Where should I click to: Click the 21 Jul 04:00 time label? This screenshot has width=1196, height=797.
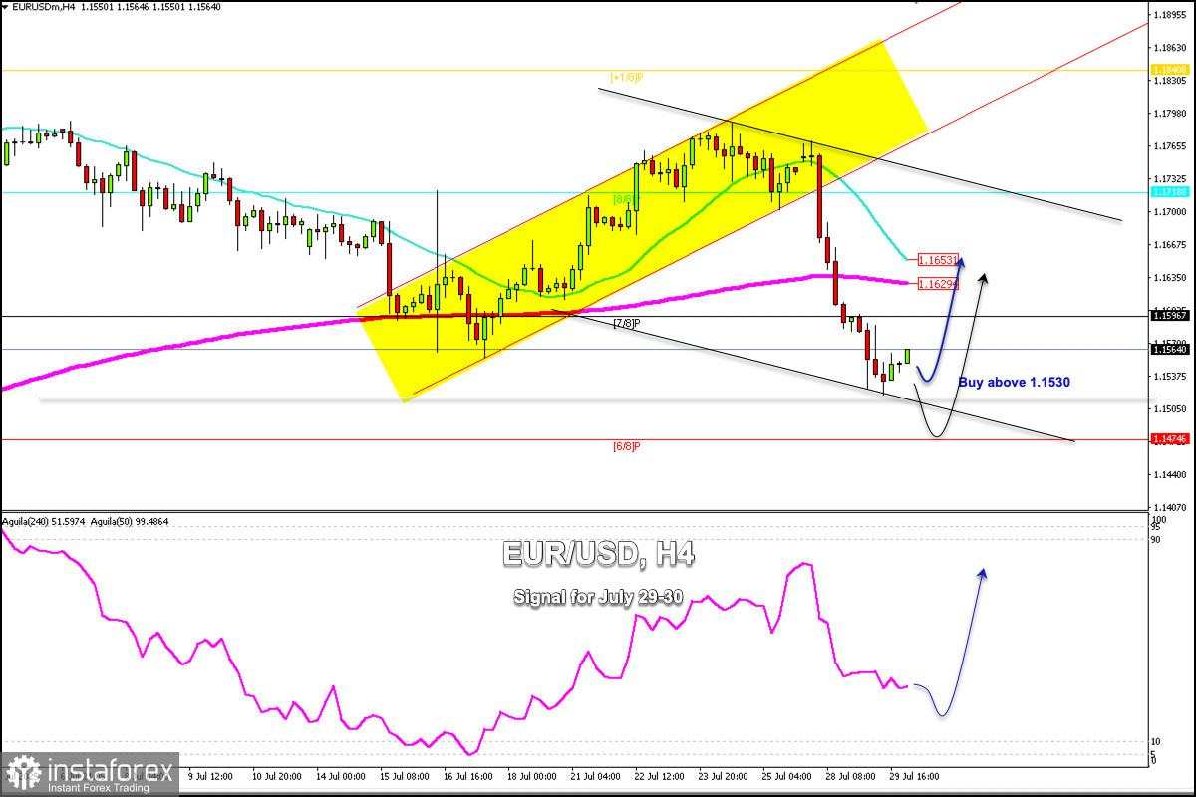596,775
